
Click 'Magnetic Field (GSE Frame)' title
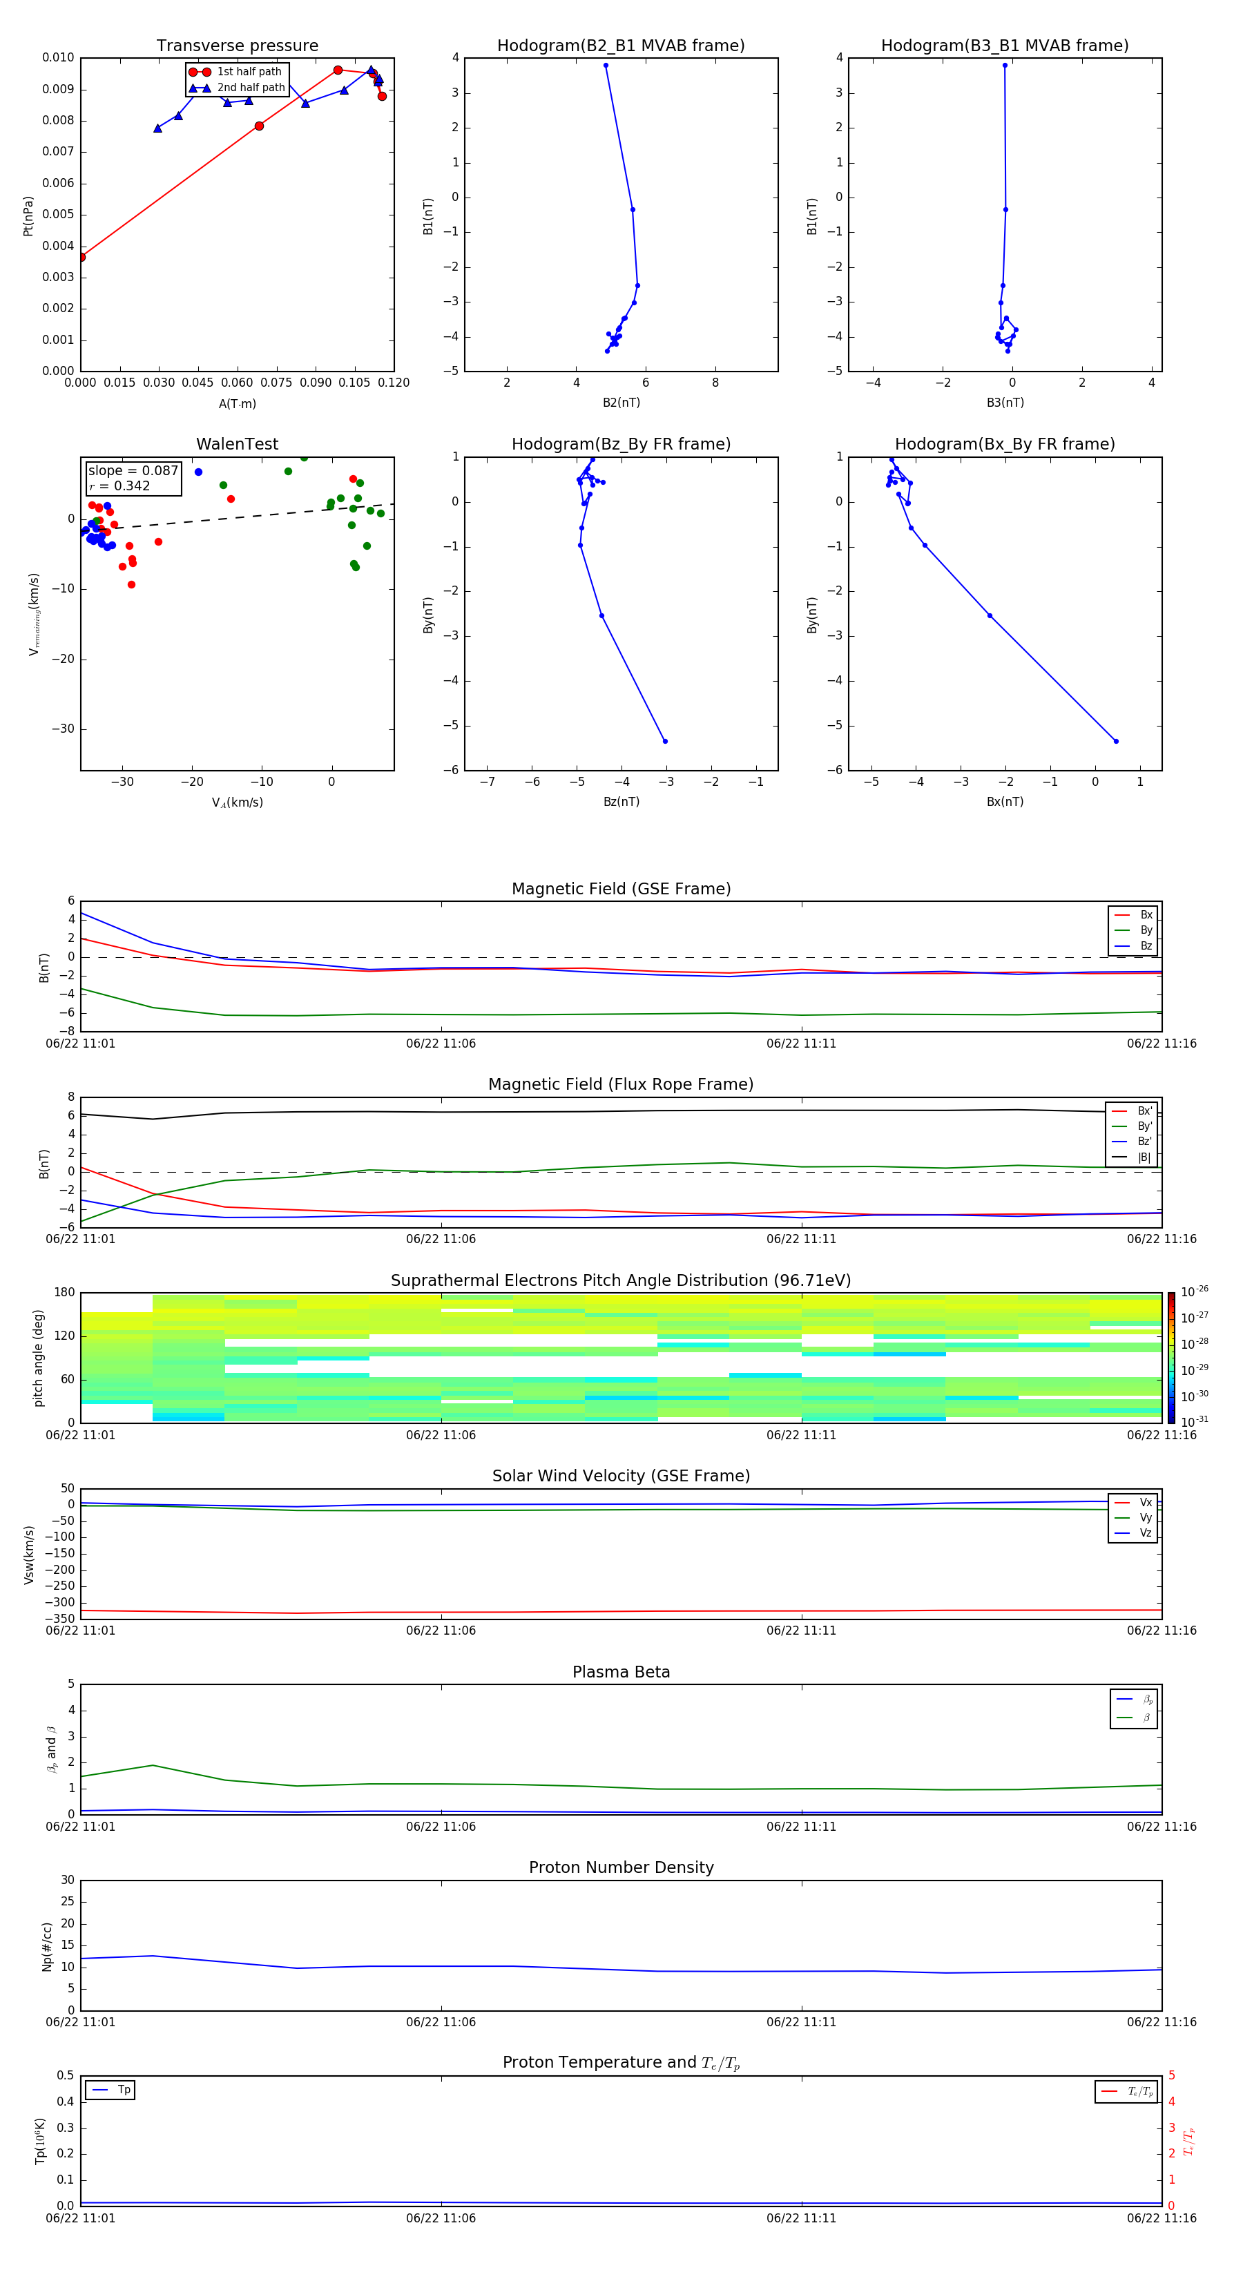coord(621,889)
